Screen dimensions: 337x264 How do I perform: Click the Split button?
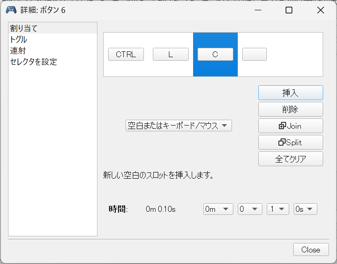coord(290,142)
